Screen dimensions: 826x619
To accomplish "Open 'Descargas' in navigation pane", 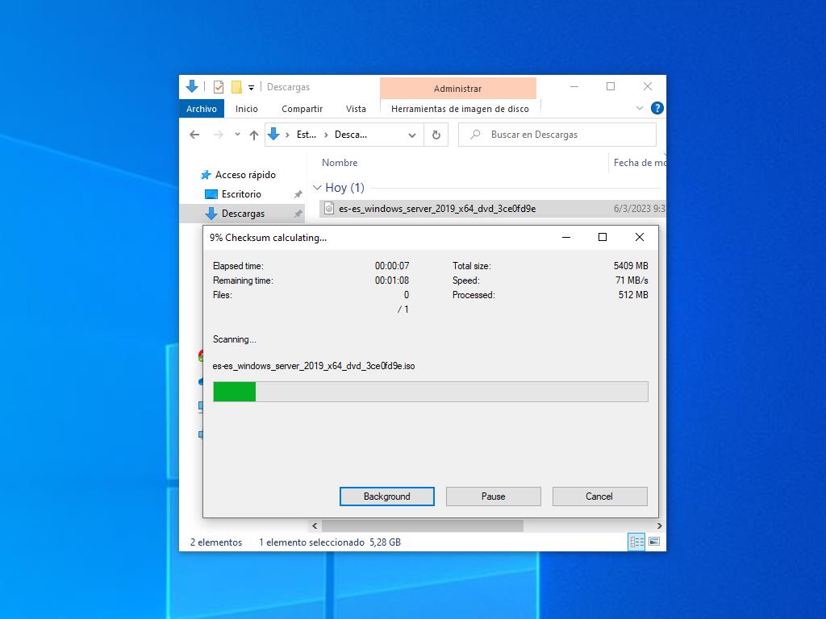I will point(243,214).
